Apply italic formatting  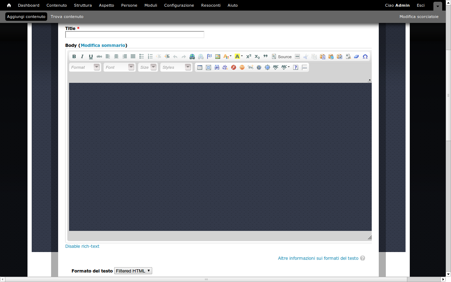(x=82, y=56)
